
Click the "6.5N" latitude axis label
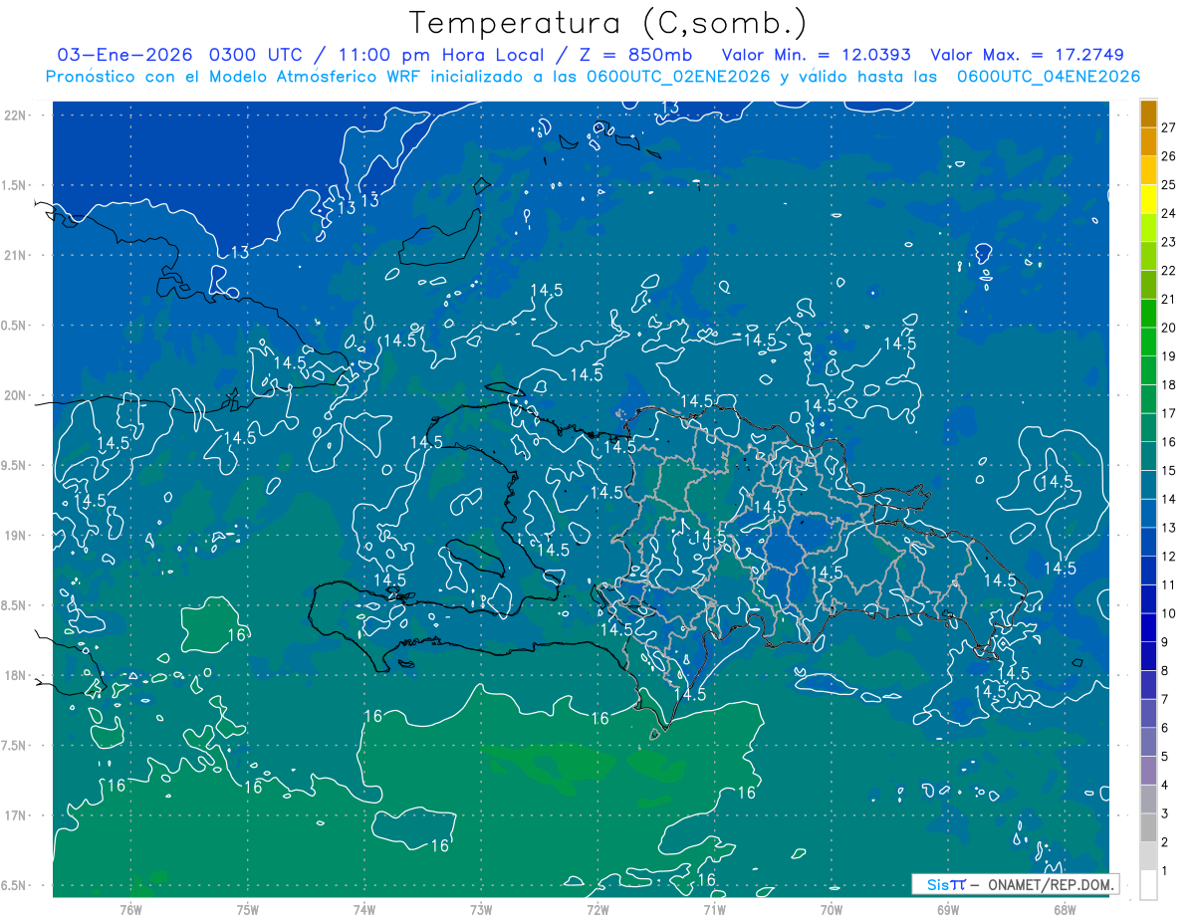click(15, 886)
